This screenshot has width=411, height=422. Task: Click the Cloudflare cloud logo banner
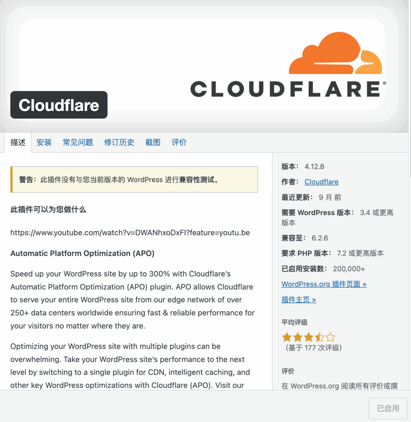click(288, 65)
